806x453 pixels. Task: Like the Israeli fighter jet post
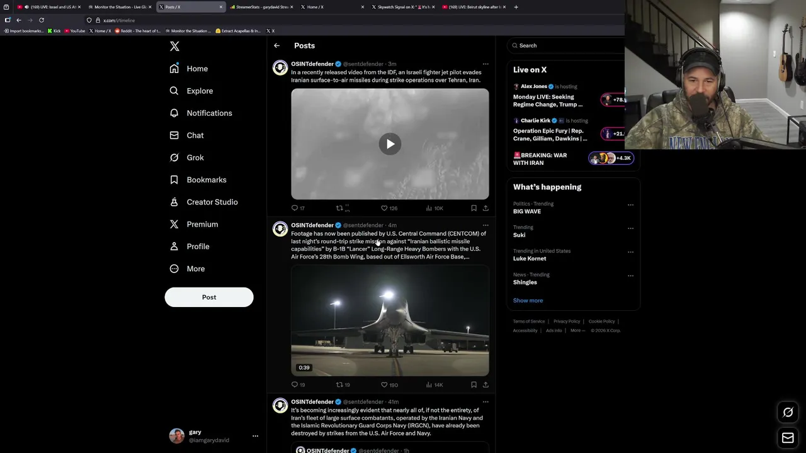pyautogui.click(x=389, y=208)
